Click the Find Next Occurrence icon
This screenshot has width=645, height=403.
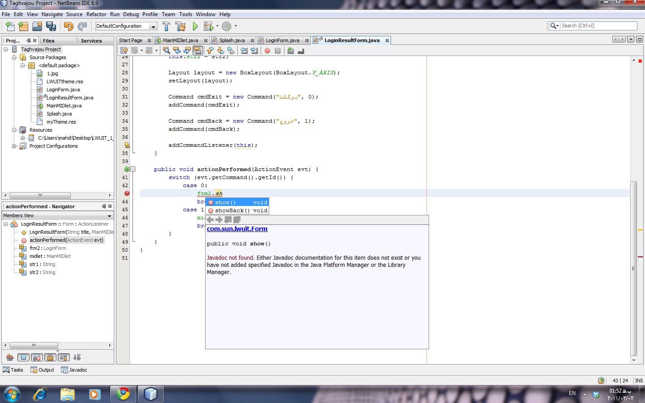187,51
